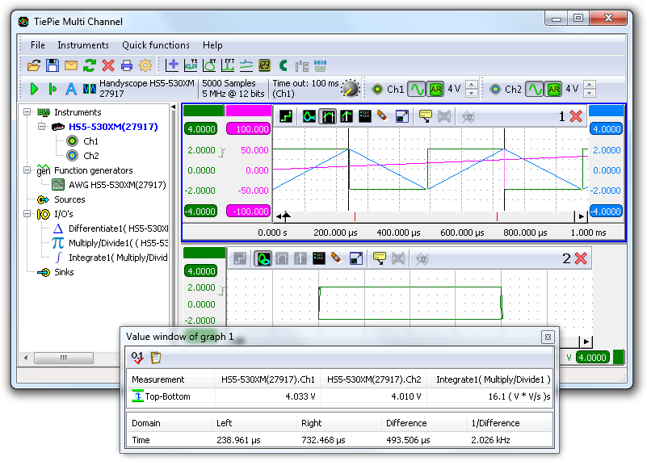Toggle channel Ch1 on or off

[377, 89]
